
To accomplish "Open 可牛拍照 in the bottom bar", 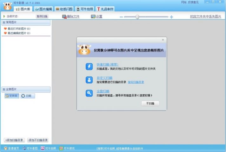I will coord(49,148).
